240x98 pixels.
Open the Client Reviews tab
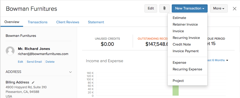(68, 22)
